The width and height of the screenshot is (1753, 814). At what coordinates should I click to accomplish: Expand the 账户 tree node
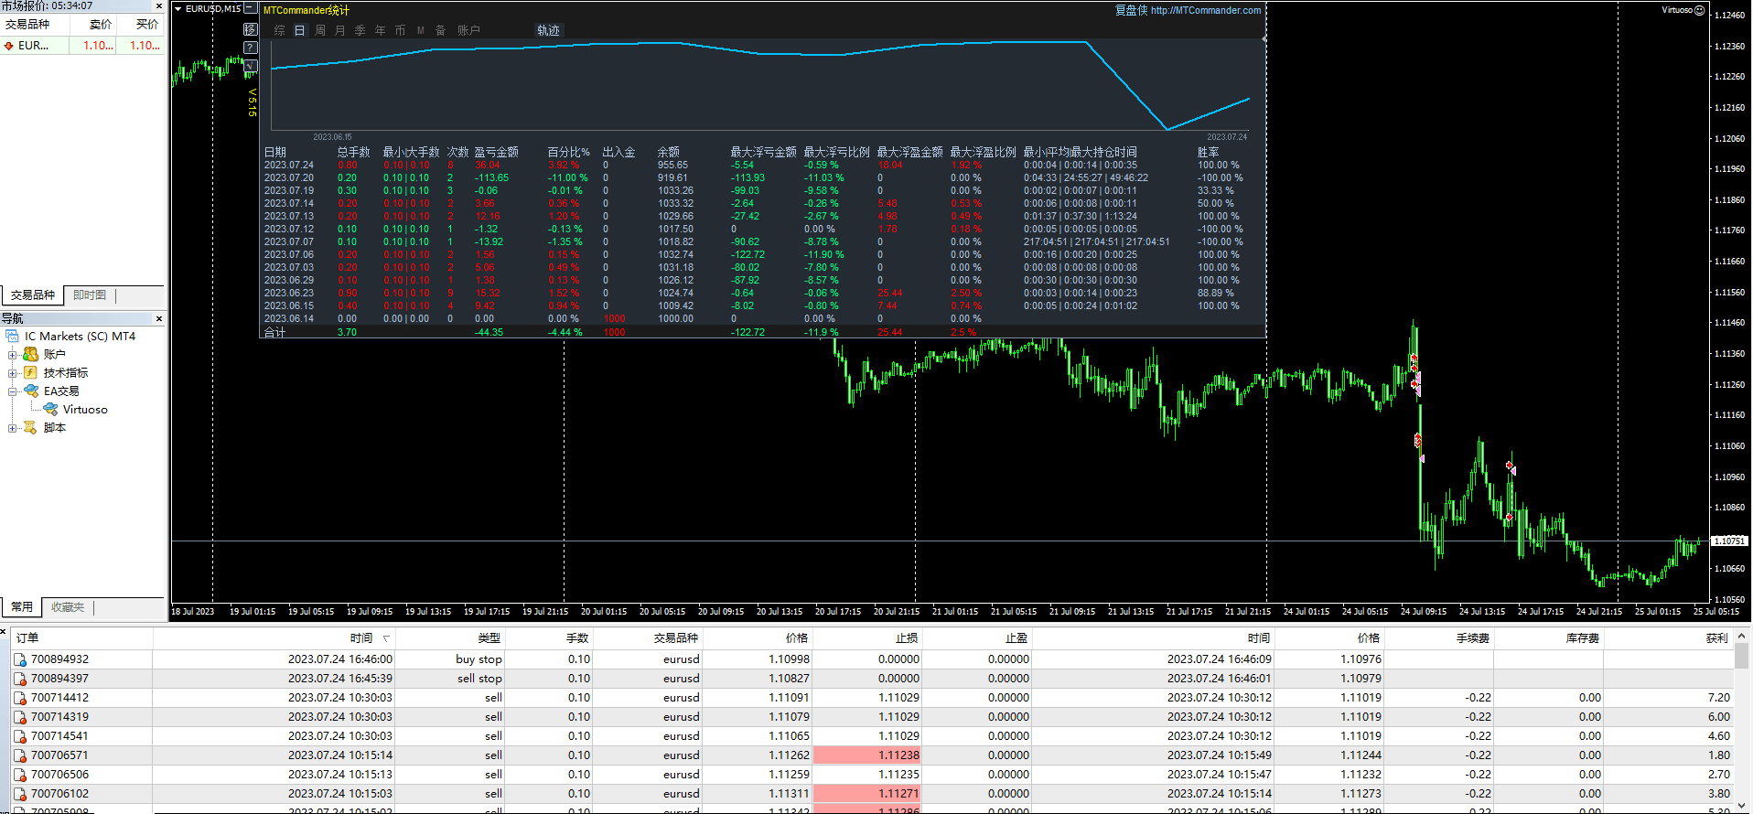[x=13, y=355]
